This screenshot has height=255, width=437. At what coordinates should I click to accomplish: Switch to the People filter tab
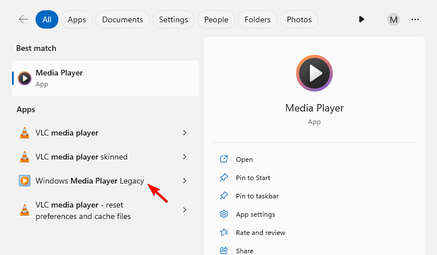[216, 19]
